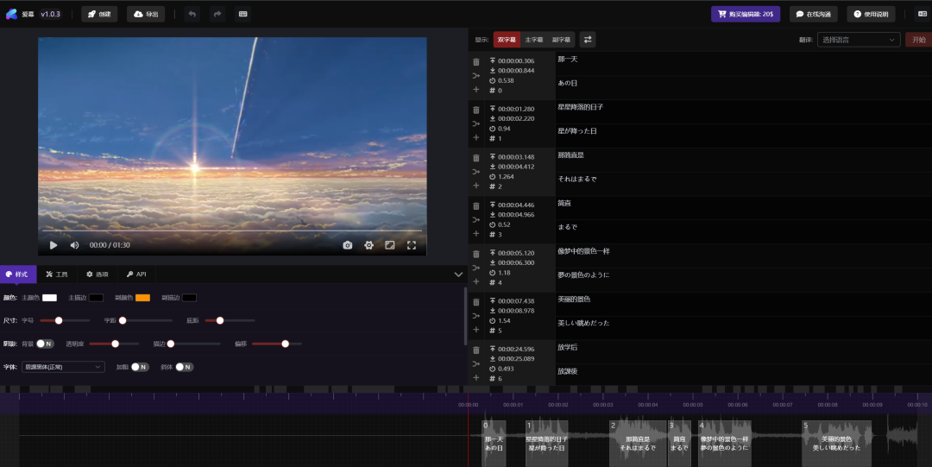Switch to the 样式 tab
This screenshot has height=467, width=932.
click(18, 275)
